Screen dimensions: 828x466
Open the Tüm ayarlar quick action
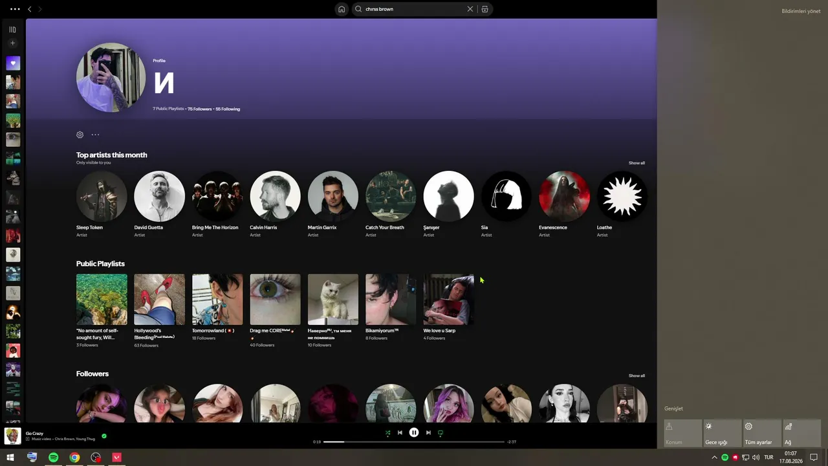pos(762,433)
